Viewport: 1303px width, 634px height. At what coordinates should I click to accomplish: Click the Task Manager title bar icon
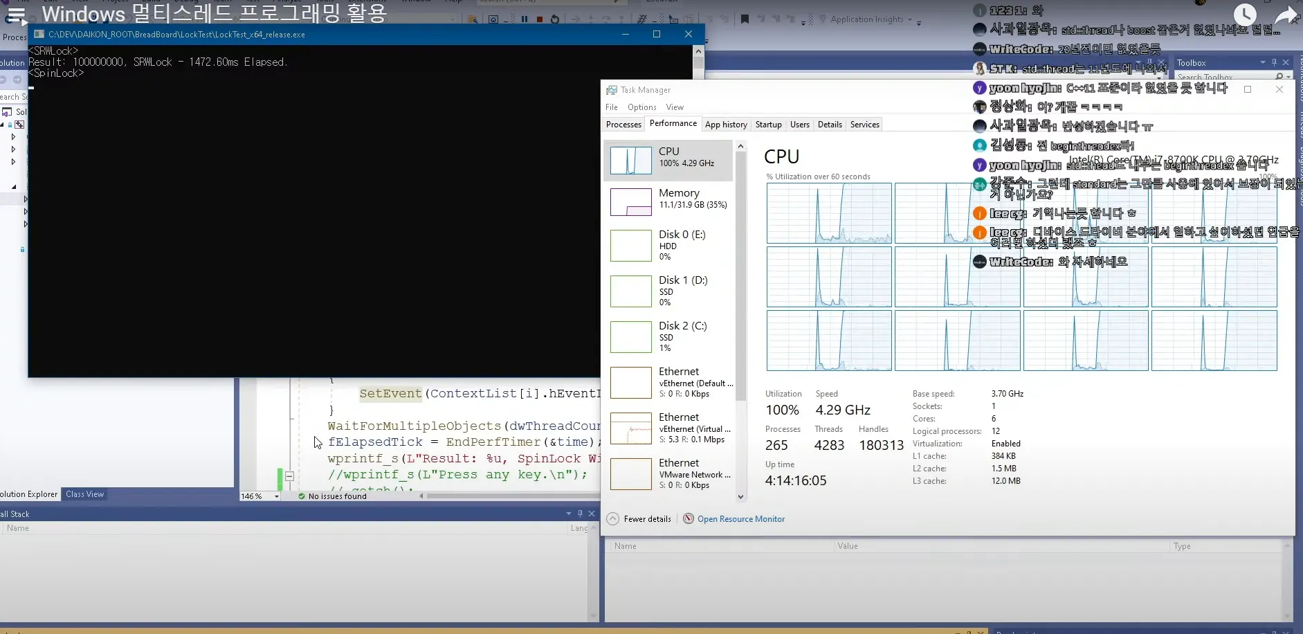[612, 90]
